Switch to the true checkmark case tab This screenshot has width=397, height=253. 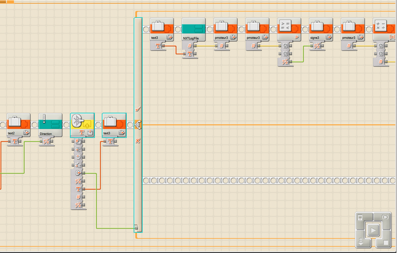138,108
